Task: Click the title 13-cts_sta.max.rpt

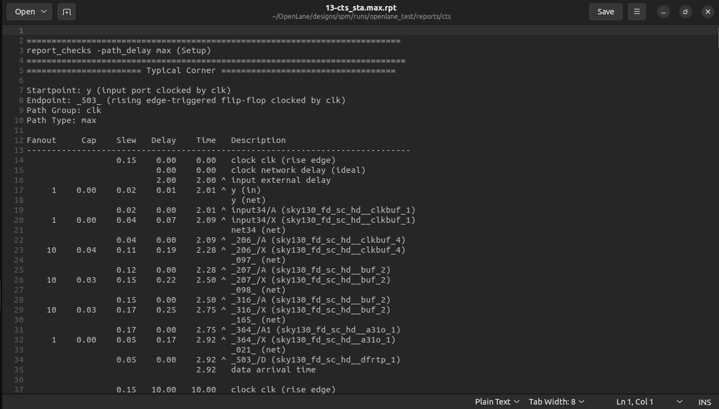Action: [x=359, y=7]
